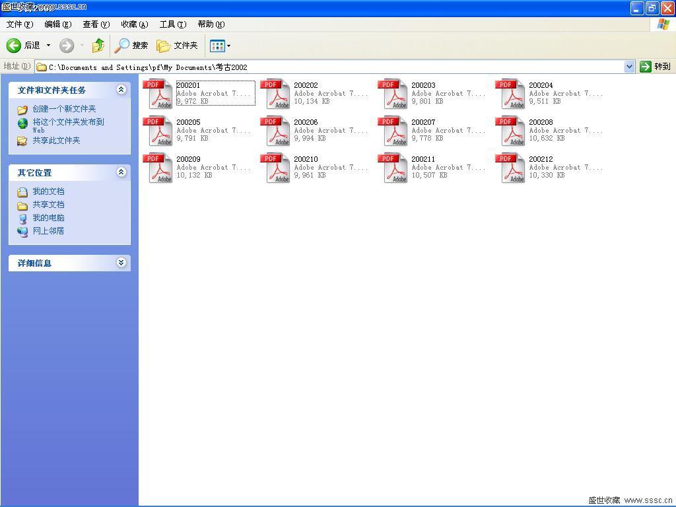676x507 pixels.
Task: Open the Views dropdown button
Action: pos(220,46)
